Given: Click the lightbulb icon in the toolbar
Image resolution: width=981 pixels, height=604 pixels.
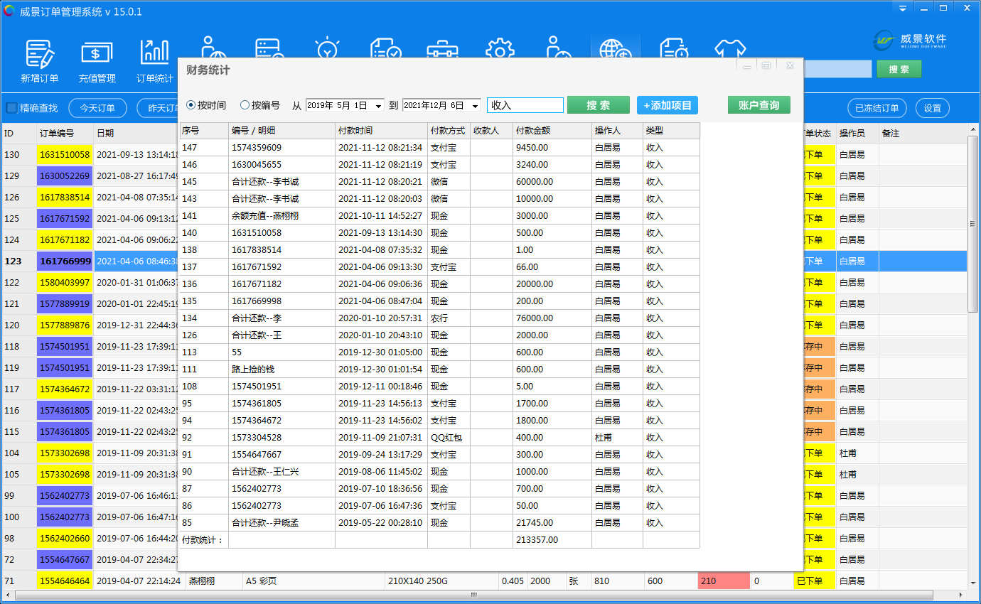Looking at the screenshot, I should (327, 48).
